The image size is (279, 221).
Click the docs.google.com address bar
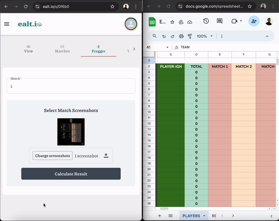tap(214, 6)
